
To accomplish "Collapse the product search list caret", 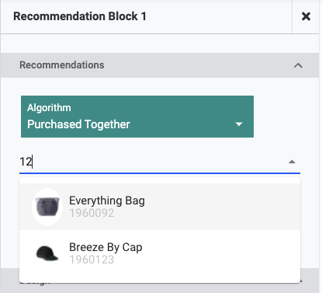I will tap(292, 162).
